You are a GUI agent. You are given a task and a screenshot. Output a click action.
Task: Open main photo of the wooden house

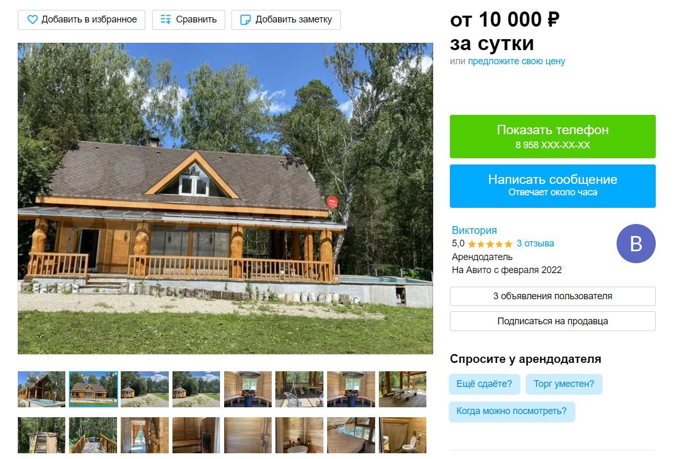tap(225, 198)
